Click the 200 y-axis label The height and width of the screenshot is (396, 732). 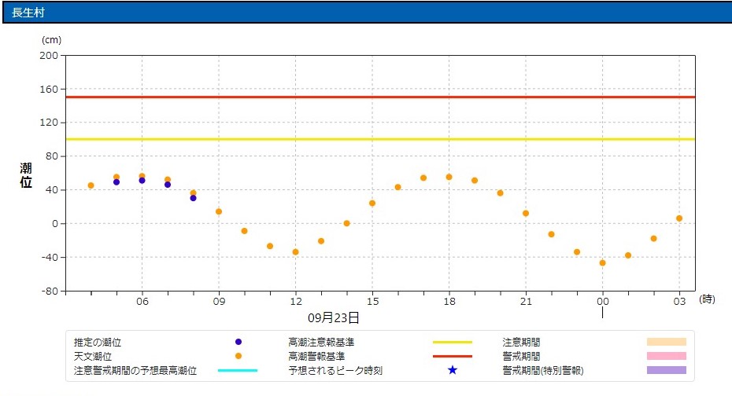point(49,56)
